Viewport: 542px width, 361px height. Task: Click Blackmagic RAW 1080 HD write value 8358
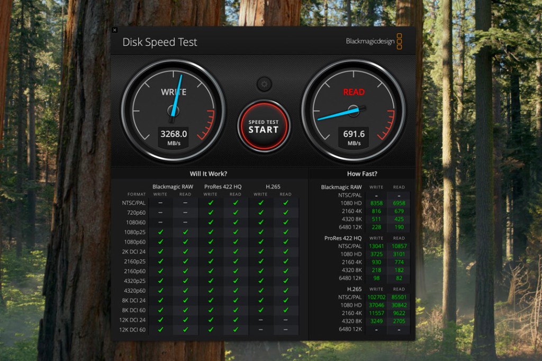[x=376, y=203]
